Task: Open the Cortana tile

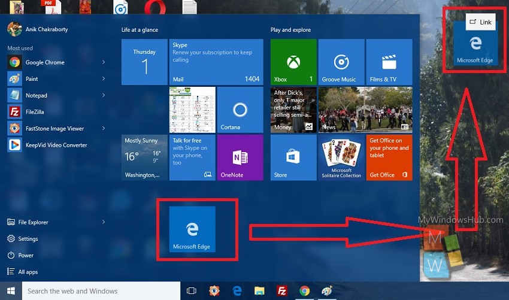Action: (x=240, y=110)
